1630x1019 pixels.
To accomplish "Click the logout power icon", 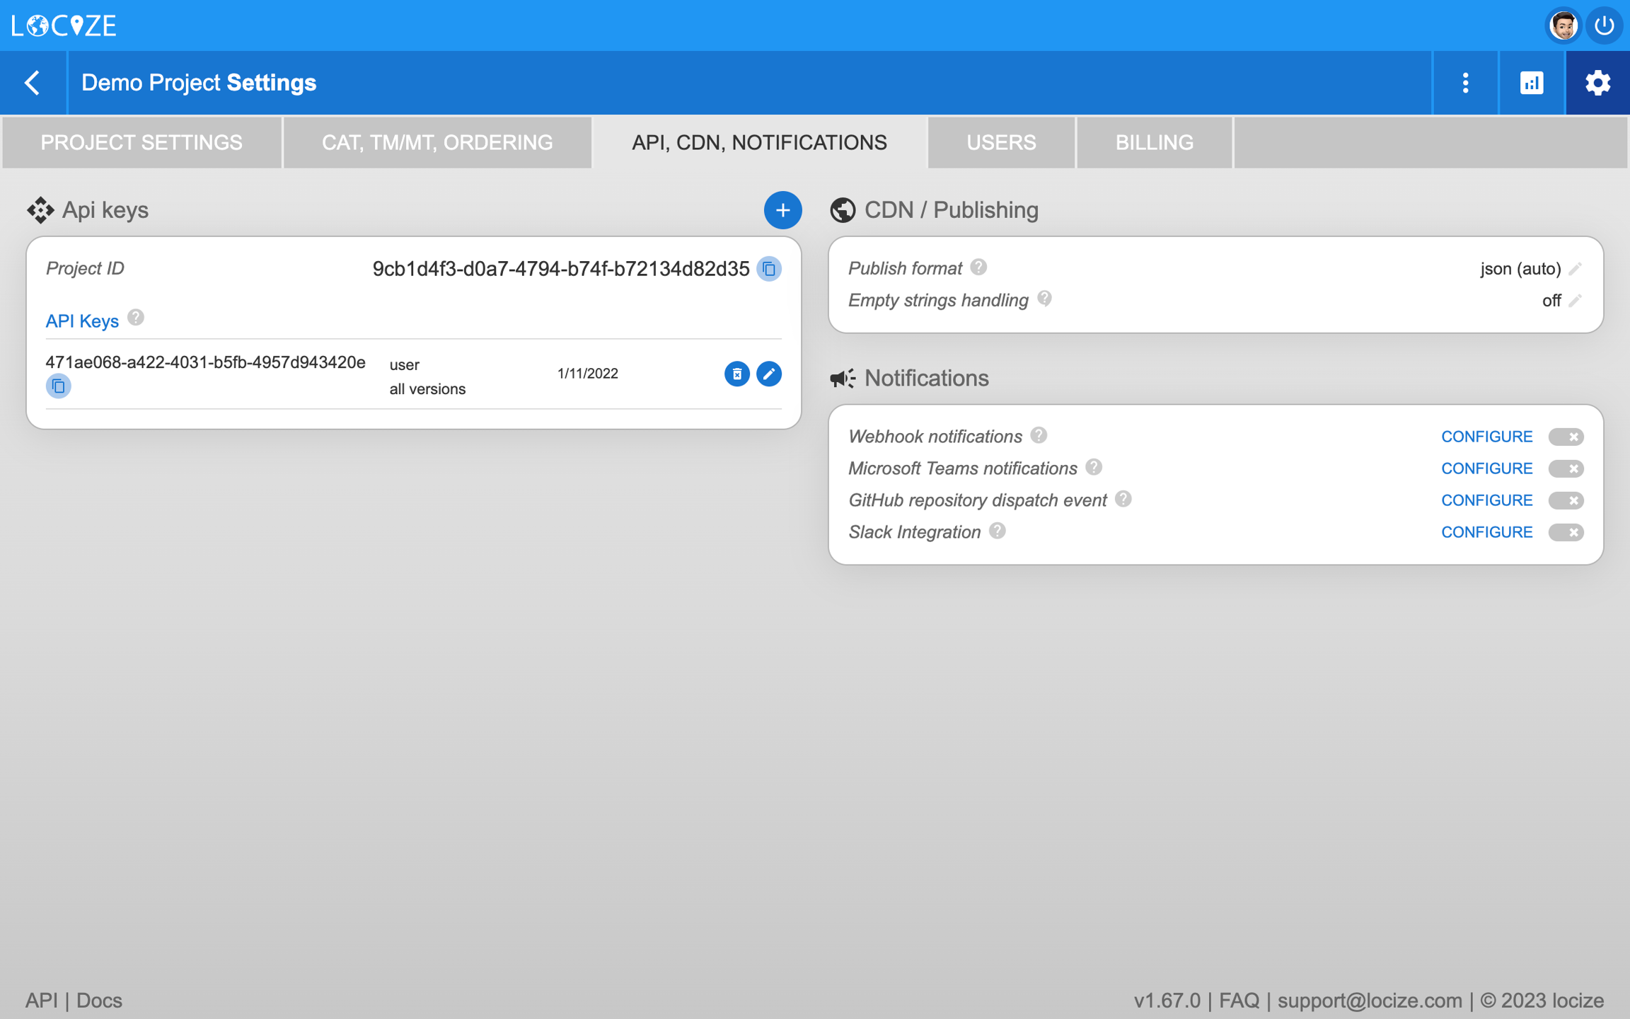I will pyautogui.click(x=1604, y=26).
